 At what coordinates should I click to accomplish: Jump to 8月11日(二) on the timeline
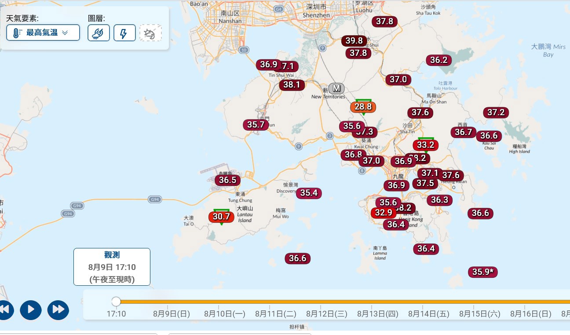click(x=276, y=314)
